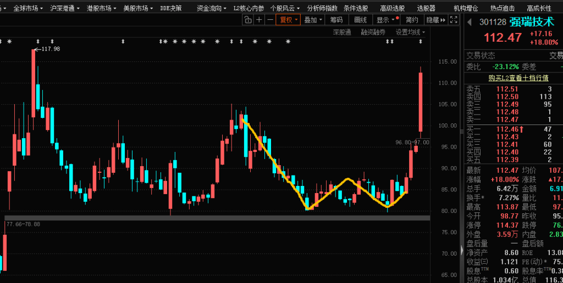
Task: Expand the 叠加 overlay dropdown
Action: click(313, 20)
